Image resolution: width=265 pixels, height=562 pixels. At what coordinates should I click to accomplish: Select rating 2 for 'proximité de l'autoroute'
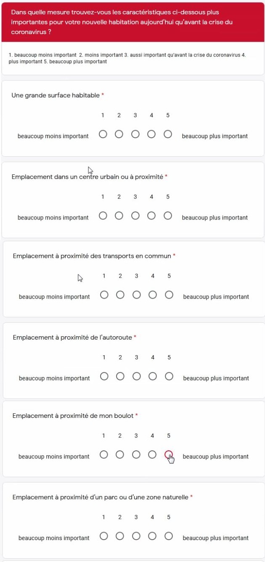(120, 376)
